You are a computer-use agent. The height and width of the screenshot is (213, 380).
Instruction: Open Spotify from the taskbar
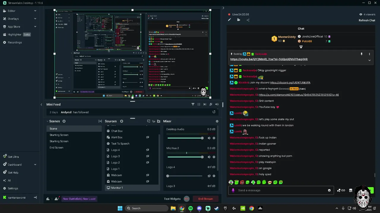pos(191,208)
